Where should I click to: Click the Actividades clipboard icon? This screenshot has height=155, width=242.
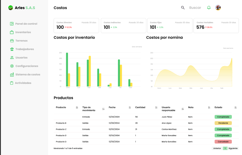[x=12, y=83]
